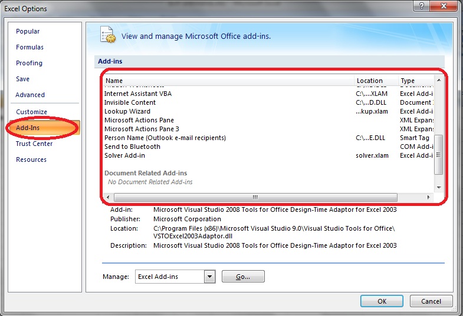
Task: Select the Invisible Content row
Action: coord(268,102)
